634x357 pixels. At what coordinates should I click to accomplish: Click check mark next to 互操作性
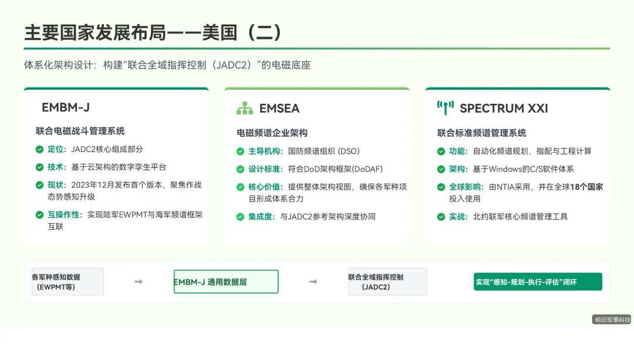pyautogui.click(x=40, y=215)
